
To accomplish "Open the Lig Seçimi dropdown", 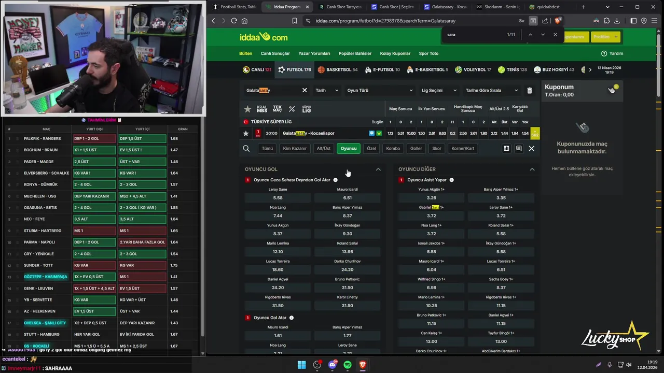I will 439,90.
